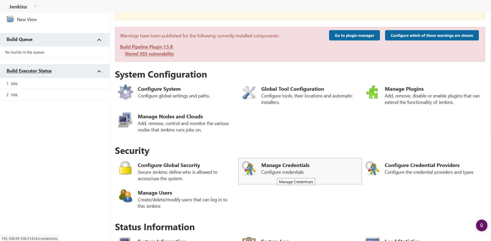Click the Manage Plugins puzzle piece icon
Viewport: 491px width, 241px height.
click(x=372, y=92)
